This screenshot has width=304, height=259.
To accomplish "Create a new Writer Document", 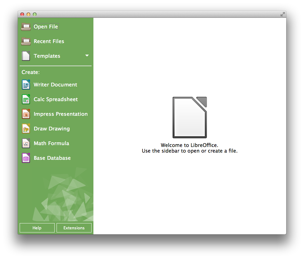I will click(55, 85).
